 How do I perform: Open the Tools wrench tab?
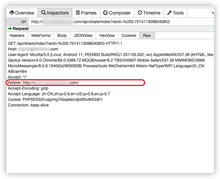point(175,13)
